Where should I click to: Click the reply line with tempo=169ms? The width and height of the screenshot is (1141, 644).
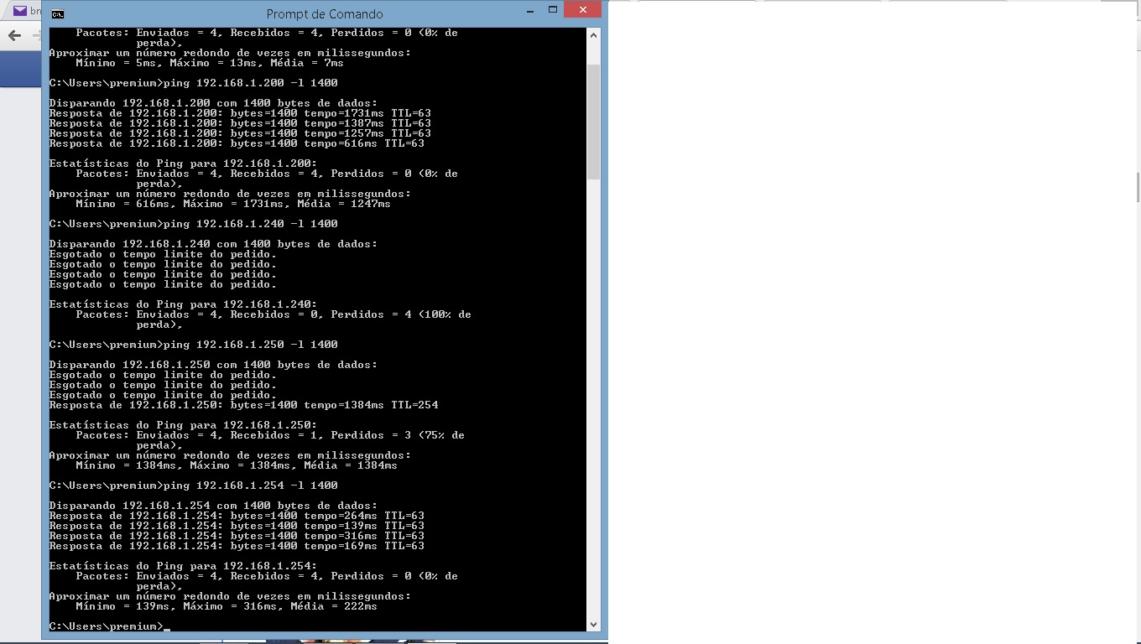click(x=237, y=546)
